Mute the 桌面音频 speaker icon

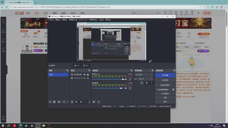point(126,88)
